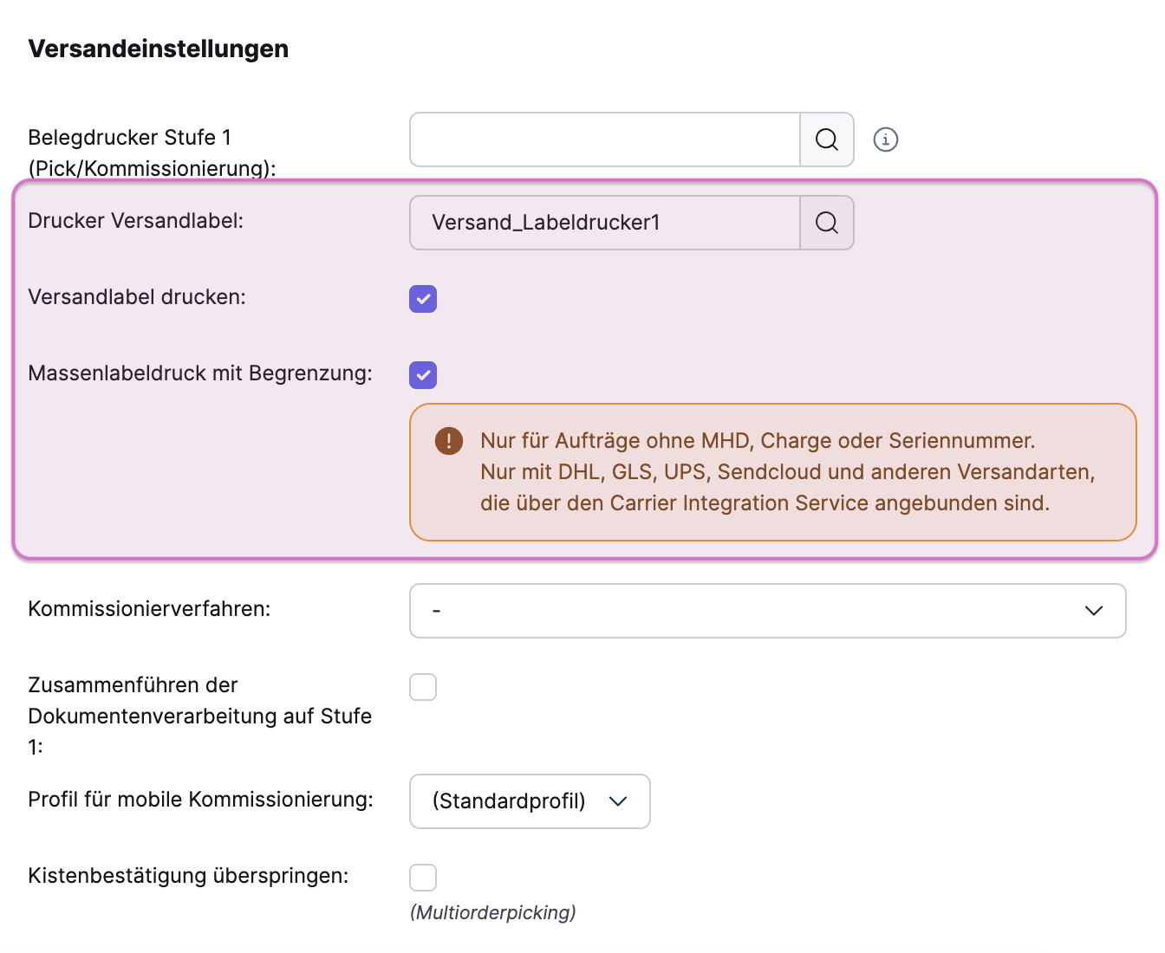Open the Profil für mobile Kommissionierung dropdown
Viewport: 1165px width, 953px height.
tap(530, 801)
